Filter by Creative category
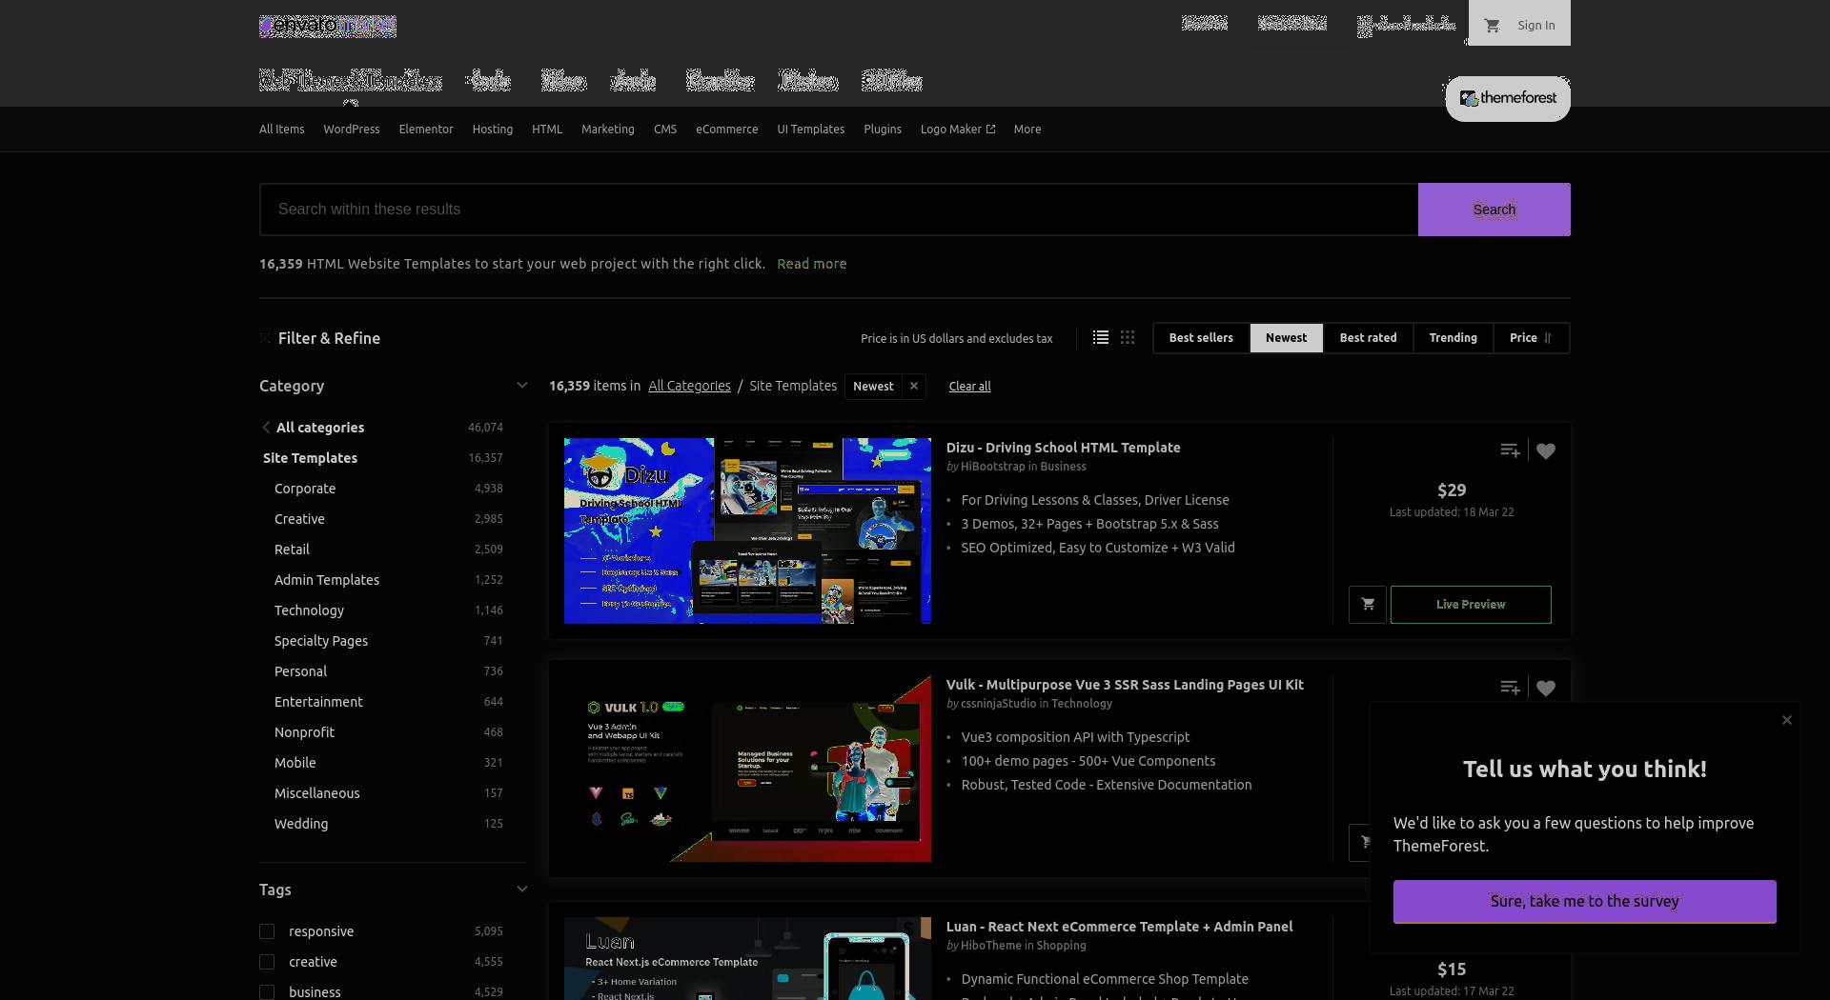 (299, 519)
